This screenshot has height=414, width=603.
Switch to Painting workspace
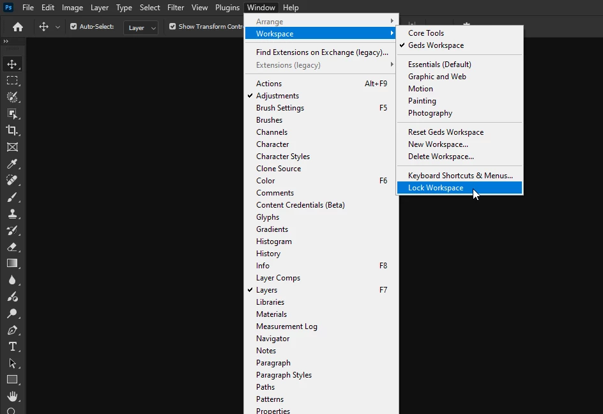459,101
